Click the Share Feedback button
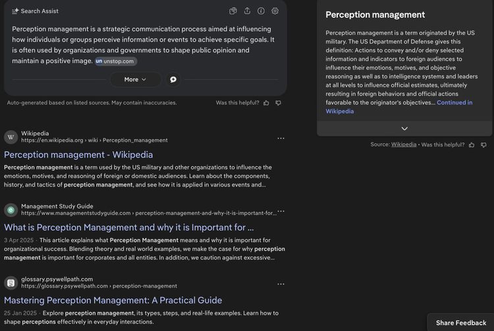This screenshot has height=331, width=494. pyautogui.click(x=461, y=323)
